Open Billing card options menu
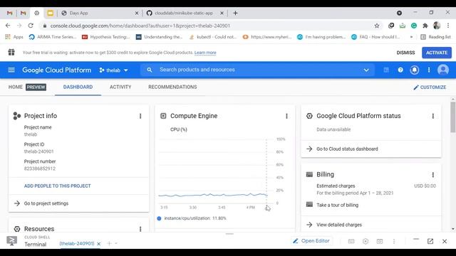 click(x=433, y=175)
